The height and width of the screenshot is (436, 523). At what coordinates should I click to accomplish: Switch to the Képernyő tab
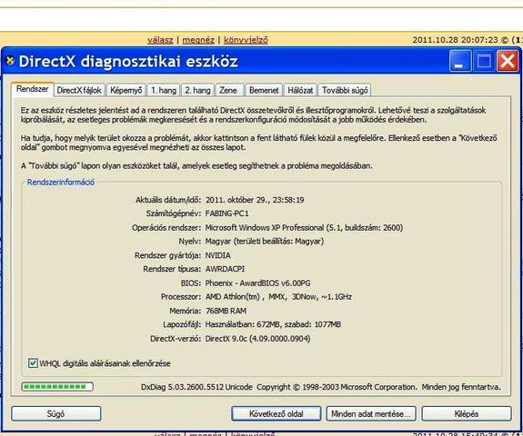click(x=126, y=90)
